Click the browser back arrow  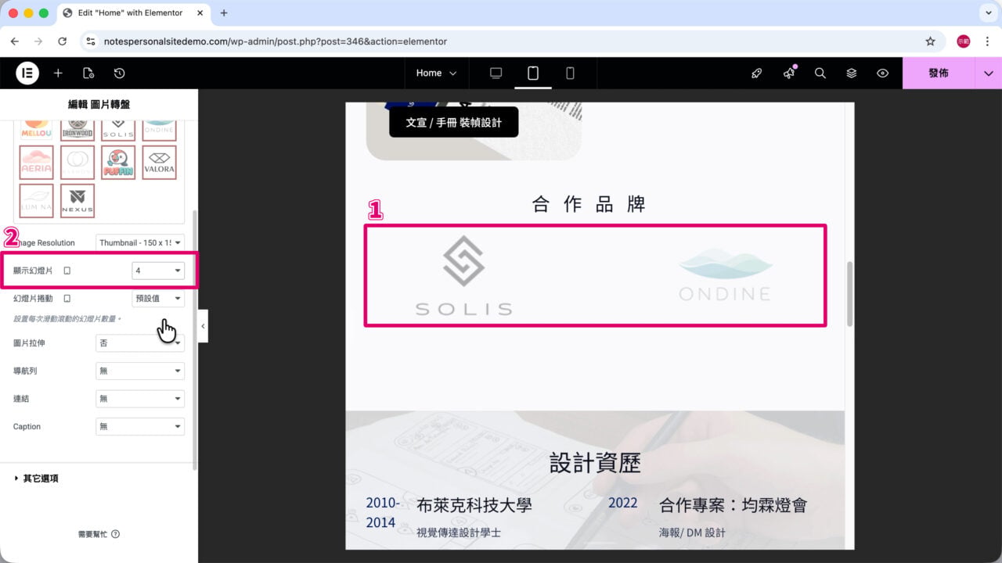[x=15, y=41]
